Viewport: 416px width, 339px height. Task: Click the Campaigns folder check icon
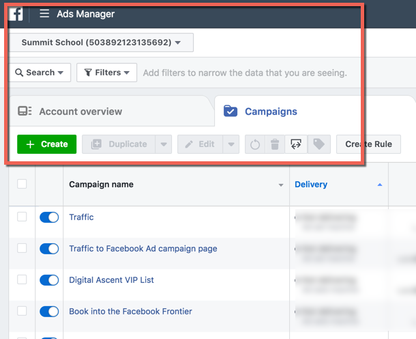tap(231, 111)
